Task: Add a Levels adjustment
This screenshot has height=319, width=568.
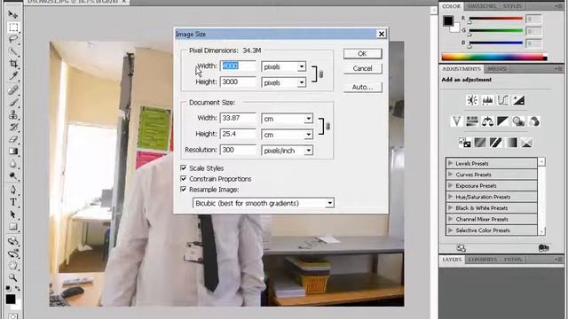Action: click(487, 100)
